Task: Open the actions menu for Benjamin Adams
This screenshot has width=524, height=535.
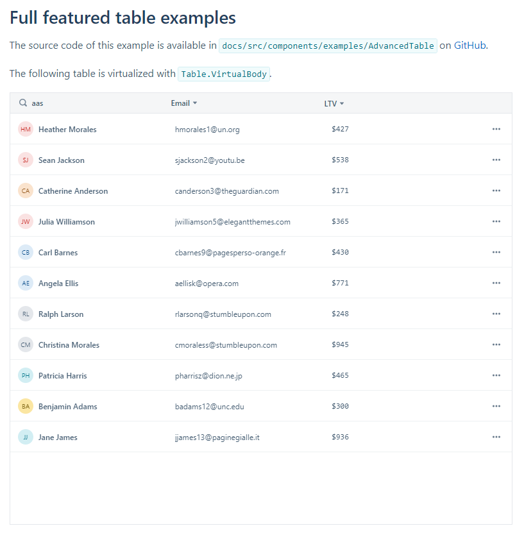Action: (496, 406)
